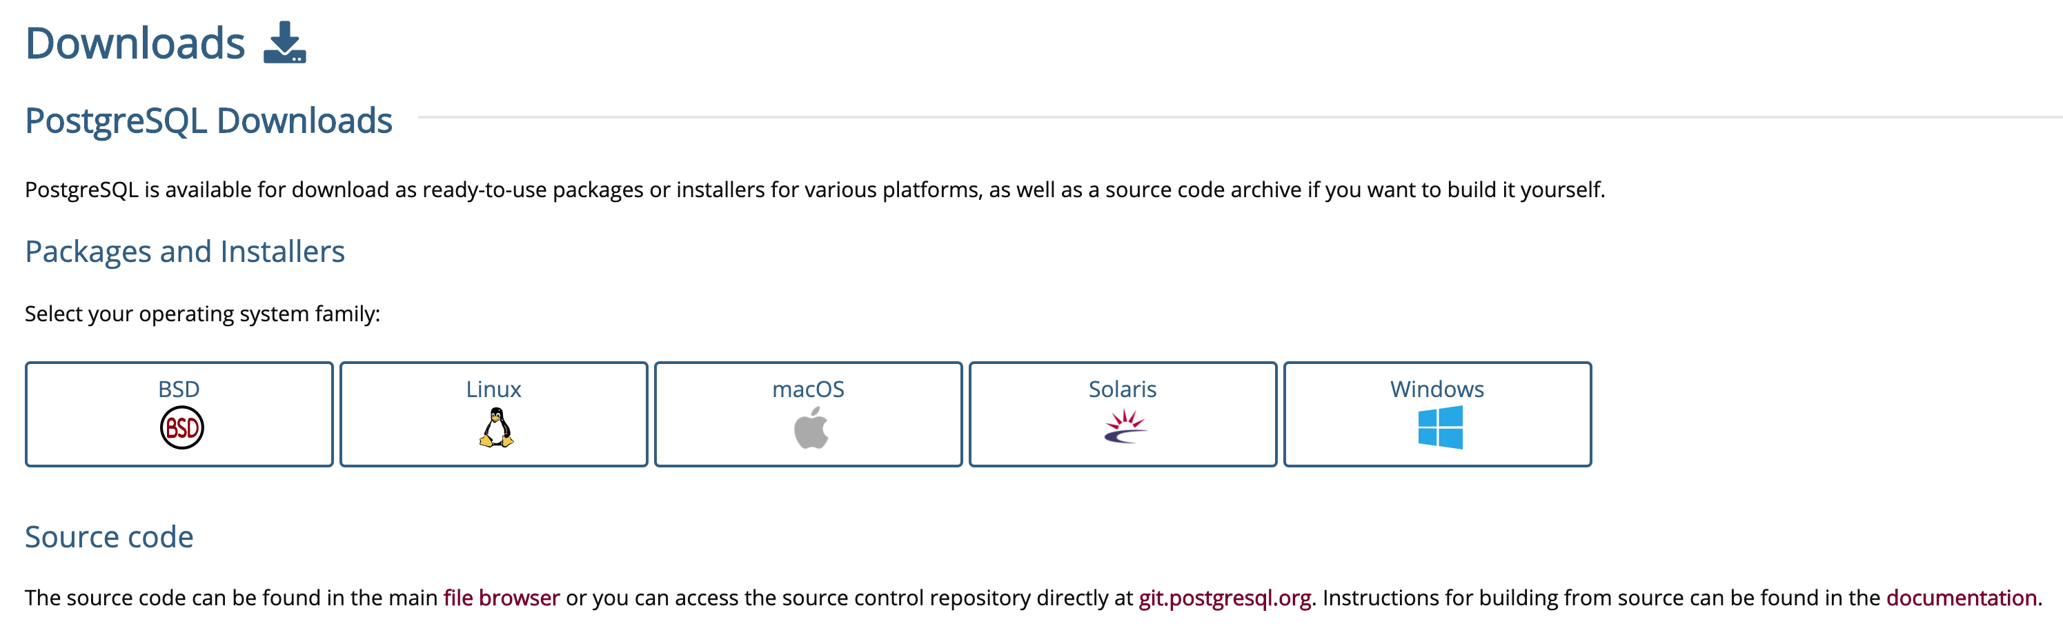This screenshot has width=2063, height=637.
Task: Click the main Downloads page heading
Action: tap(135, 43)
